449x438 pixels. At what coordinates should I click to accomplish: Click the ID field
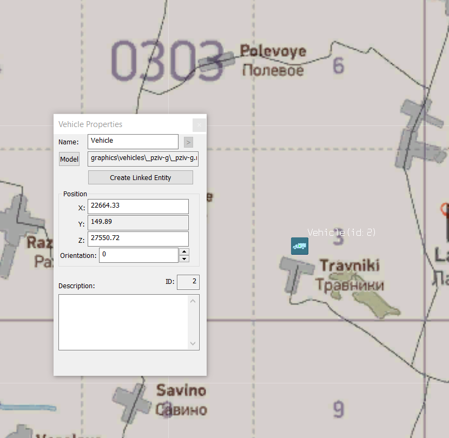188,282
